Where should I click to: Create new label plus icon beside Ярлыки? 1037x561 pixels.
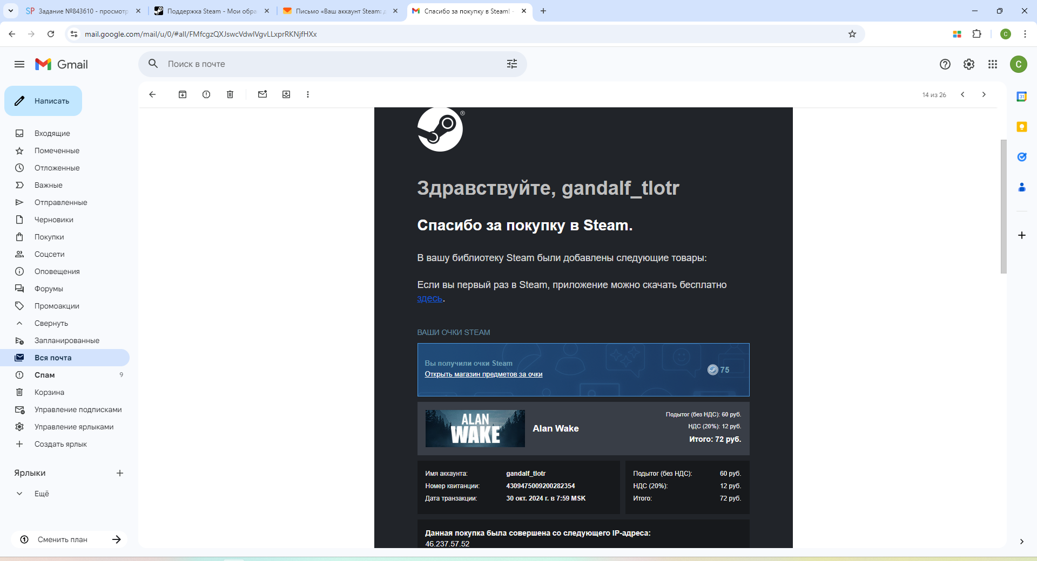pos(120,473)
